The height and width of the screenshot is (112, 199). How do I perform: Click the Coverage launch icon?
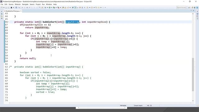(x=54, y=7)
